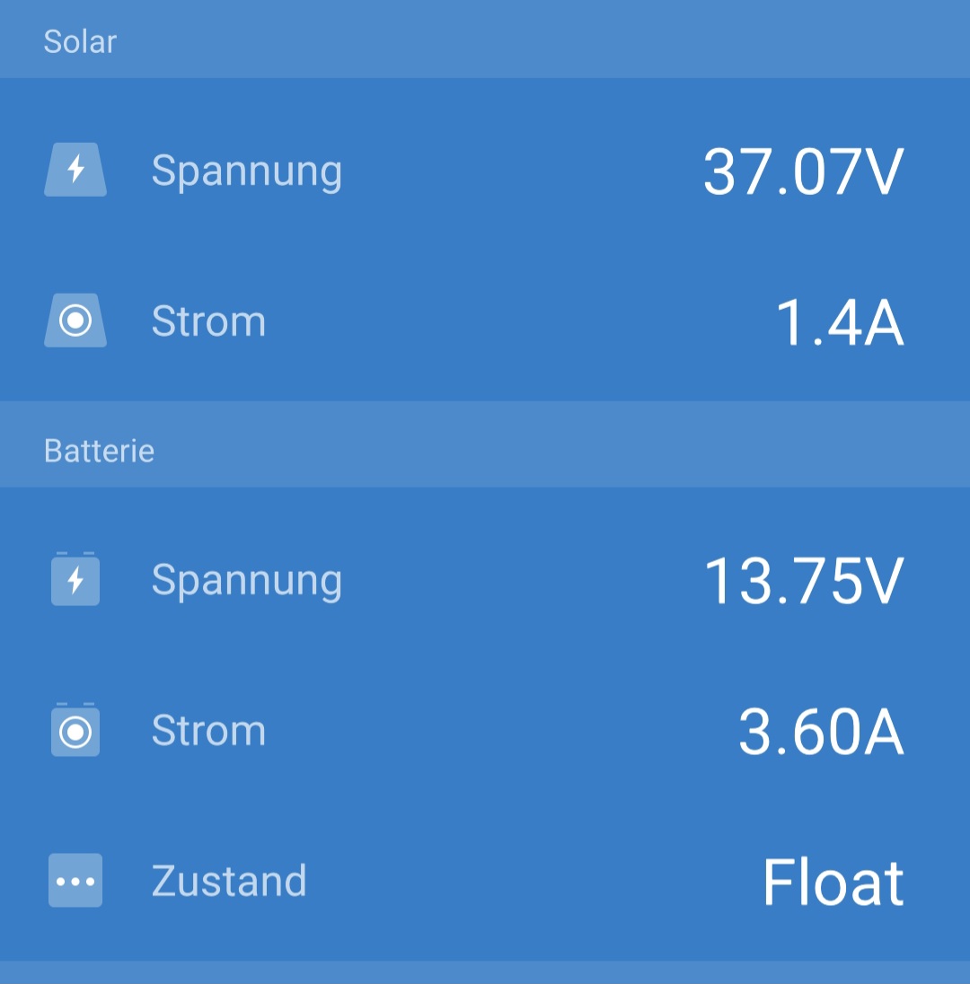Tap the Strom label under Solar
Screen dimensions: 970x984
[208, 321]
